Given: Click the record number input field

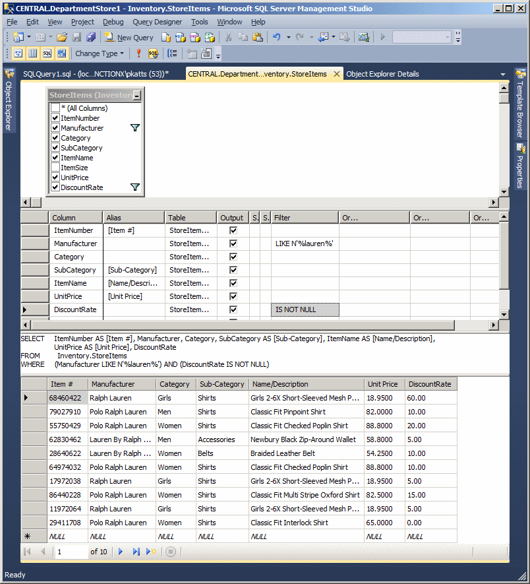Looking at the screenshot, I should (71, 552).
